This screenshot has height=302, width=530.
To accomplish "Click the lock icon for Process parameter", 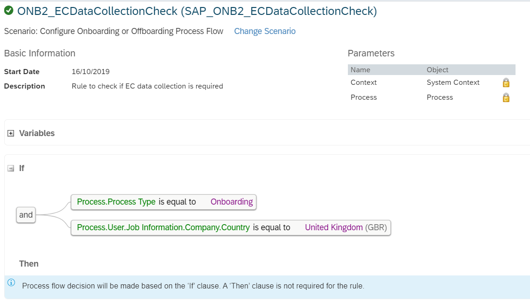I will [x=506, y=97].
